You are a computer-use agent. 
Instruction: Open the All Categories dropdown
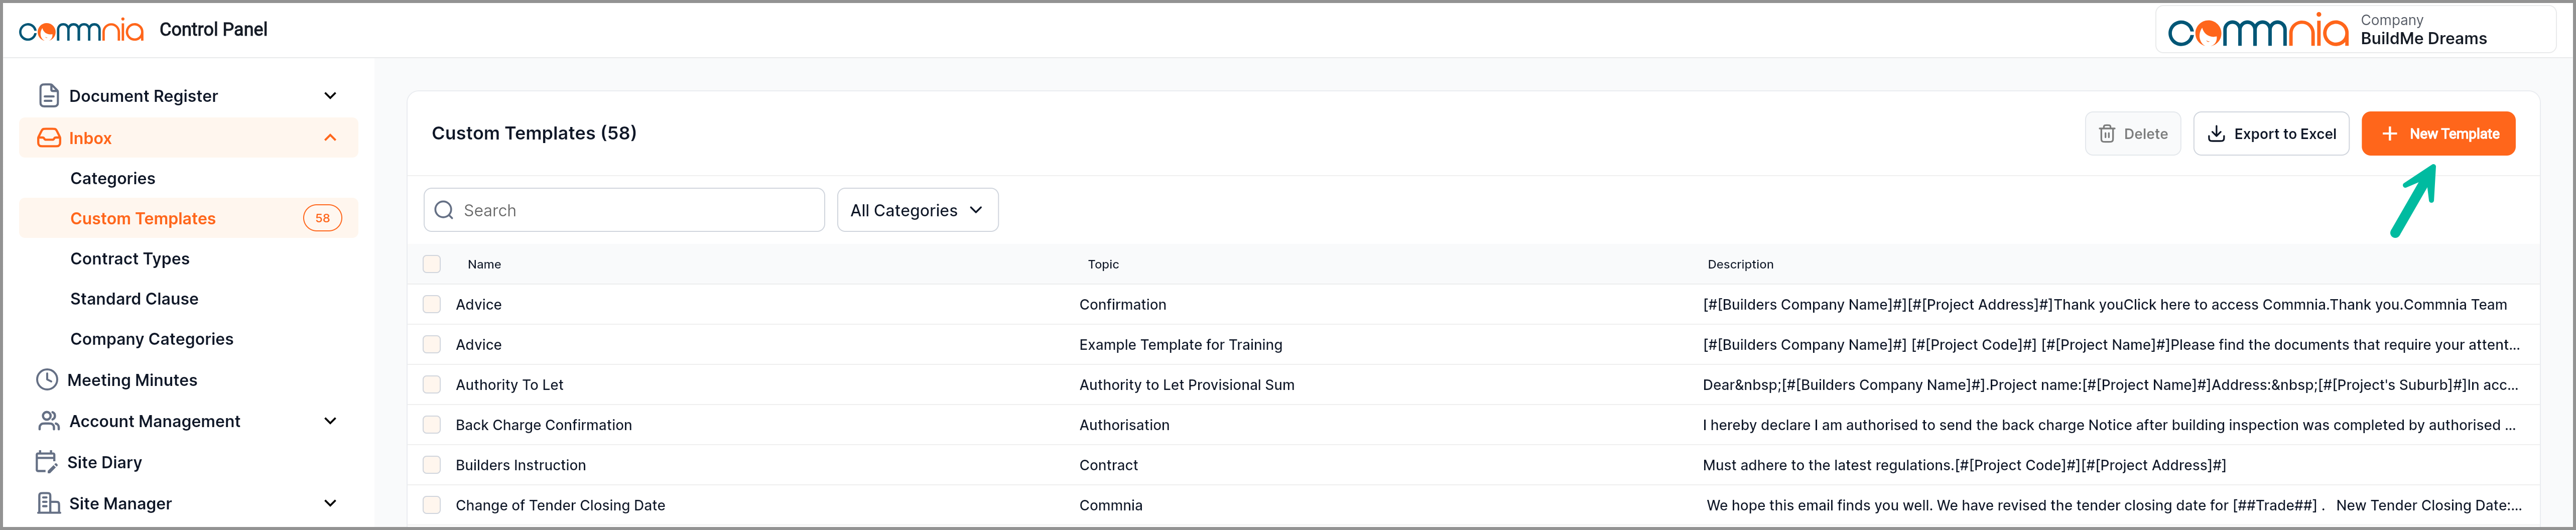click(917, 210)
